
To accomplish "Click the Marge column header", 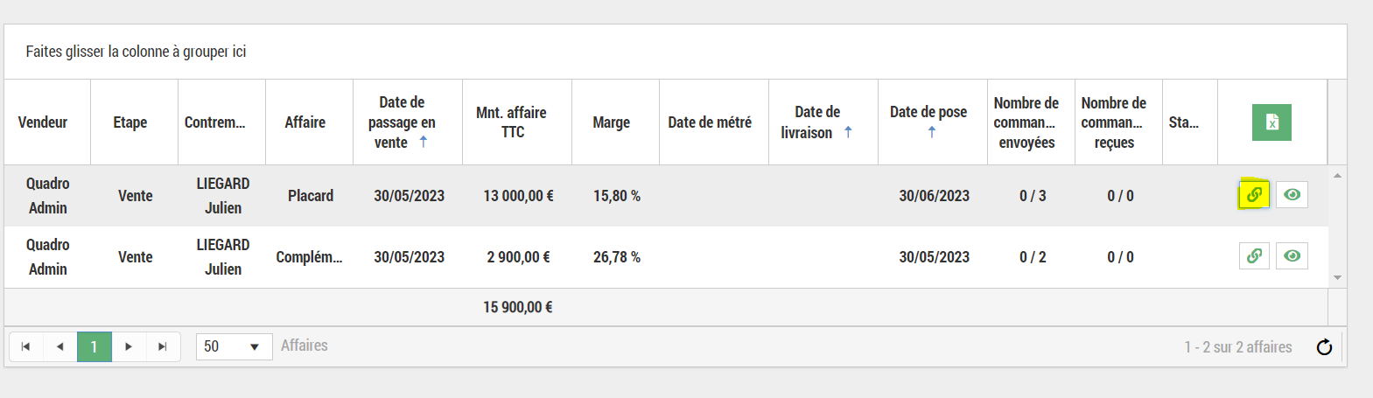I will click(611, 122).
